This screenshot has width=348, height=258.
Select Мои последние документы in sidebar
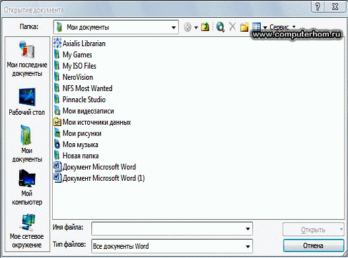27,59
